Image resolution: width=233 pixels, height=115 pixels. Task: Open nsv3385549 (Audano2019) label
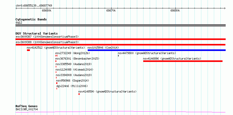click(74, 64)
